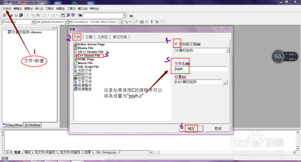Image resolution: width=301 pixels, height=162 pixels.
Task: Open the 帮助(H) menu
Action: 94,9
